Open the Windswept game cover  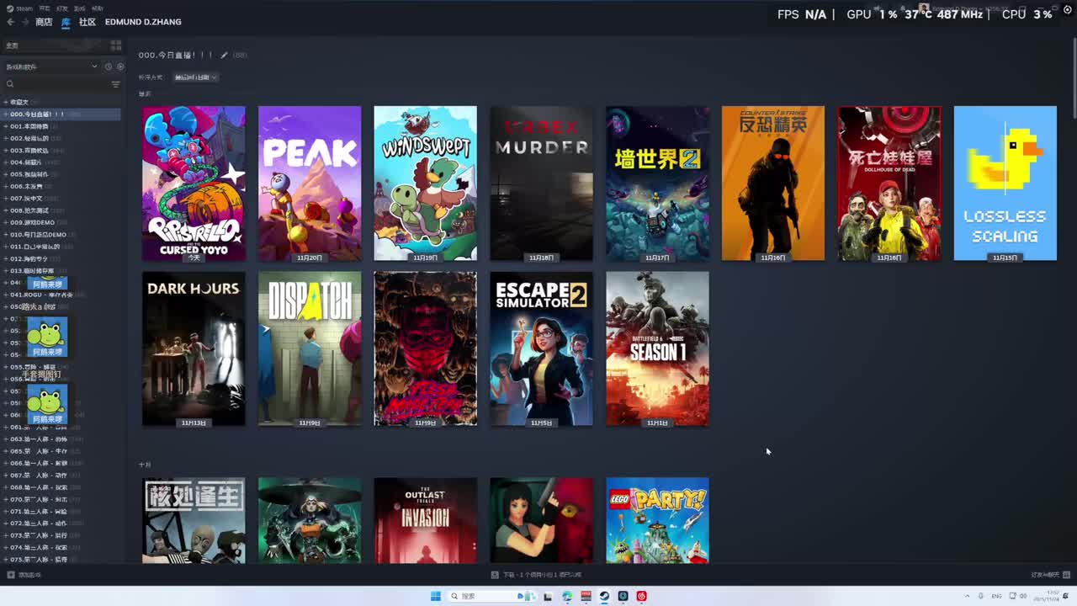[x=425, y=183]
